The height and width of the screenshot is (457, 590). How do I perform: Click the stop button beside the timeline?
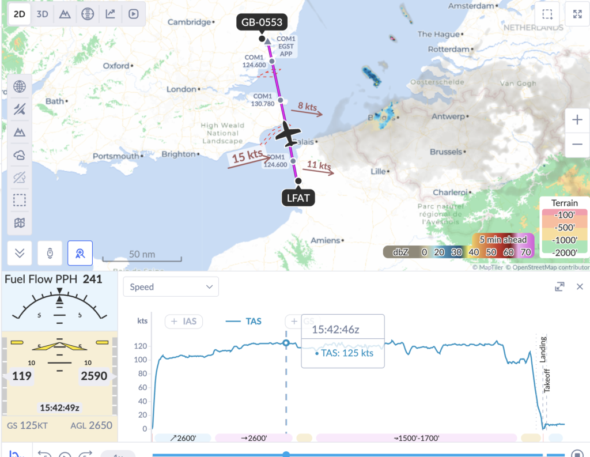577,454
